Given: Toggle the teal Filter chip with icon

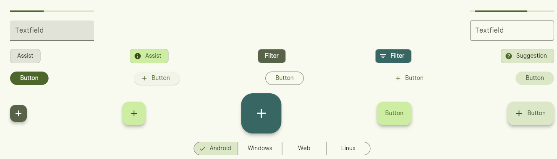Looking at the screenshot, I should pyautogui.click(x=393, y=56).
